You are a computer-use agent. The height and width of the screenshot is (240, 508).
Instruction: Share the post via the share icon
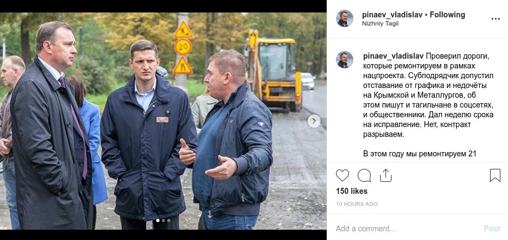(385, 175)
